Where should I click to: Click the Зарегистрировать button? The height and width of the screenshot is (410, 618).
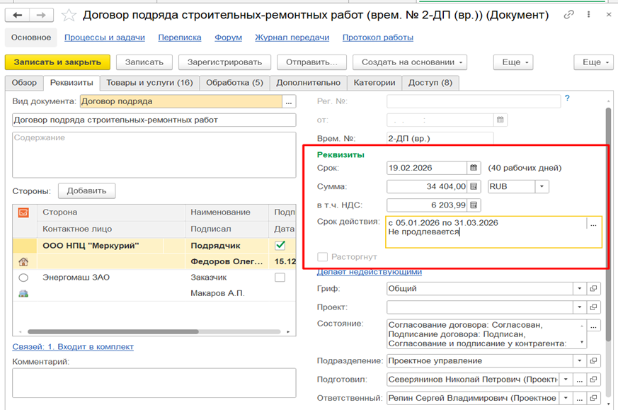click(x=224, y=62)
